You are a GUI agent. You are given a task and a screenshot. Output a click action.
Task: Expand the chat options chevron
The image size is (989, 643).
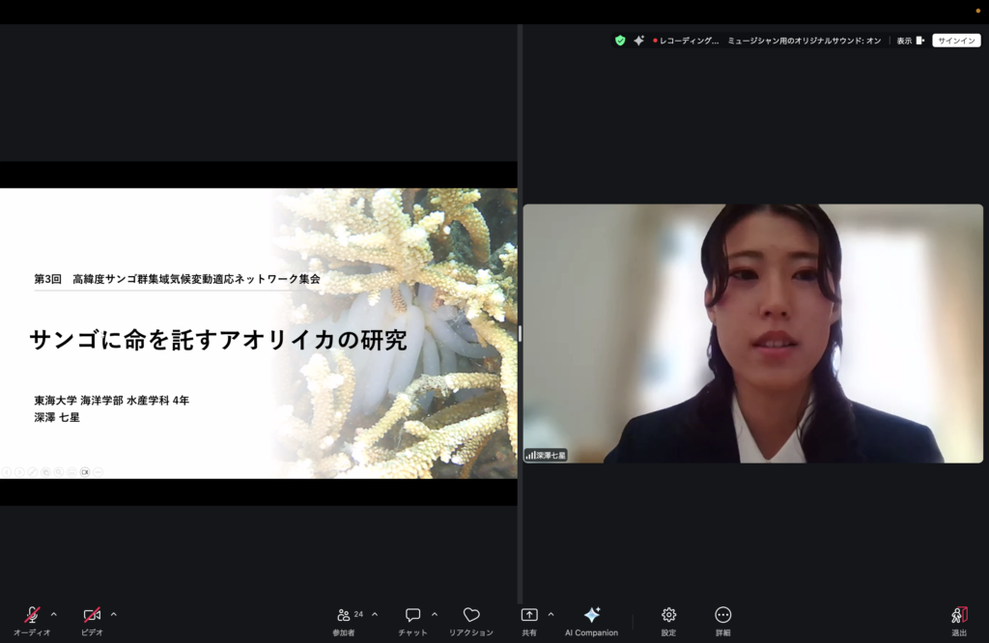click(x=434, y=614)
